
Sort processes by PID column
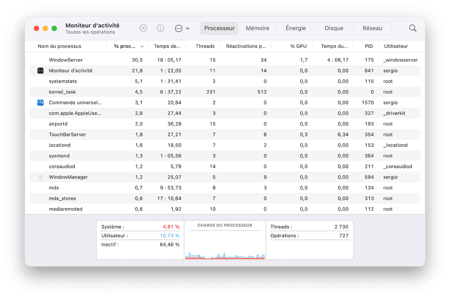369,47
